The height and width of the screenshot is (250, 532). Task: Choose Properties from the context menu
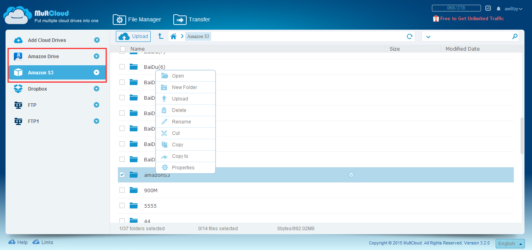[x=186, y=168]
